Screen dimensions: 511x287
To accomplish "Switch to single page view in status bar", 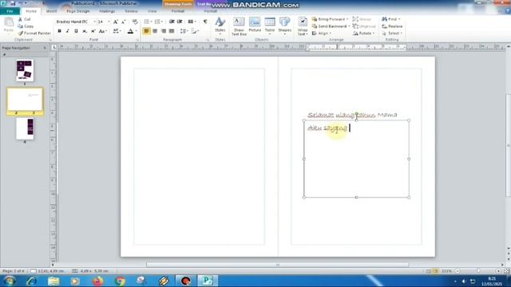I will pos(429,271).
